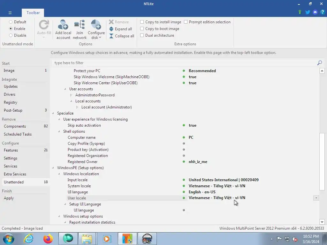The width and height of the screenshot is (327, 245).
Task: Collapse Windows localization node
Action: [x=59, y=174]
